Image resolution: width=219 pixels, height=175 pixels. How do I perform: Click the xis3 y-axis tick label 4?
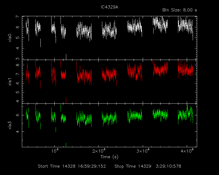click(x=18, y=132)
